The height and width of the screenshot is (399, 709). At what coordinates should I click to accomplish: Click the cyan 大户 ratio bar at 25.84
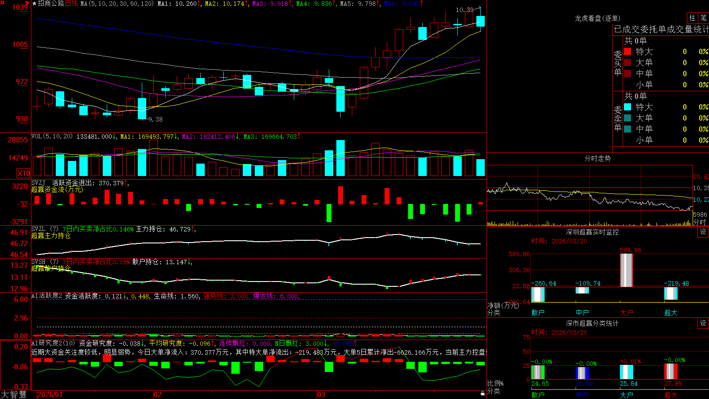pos(627,372)
